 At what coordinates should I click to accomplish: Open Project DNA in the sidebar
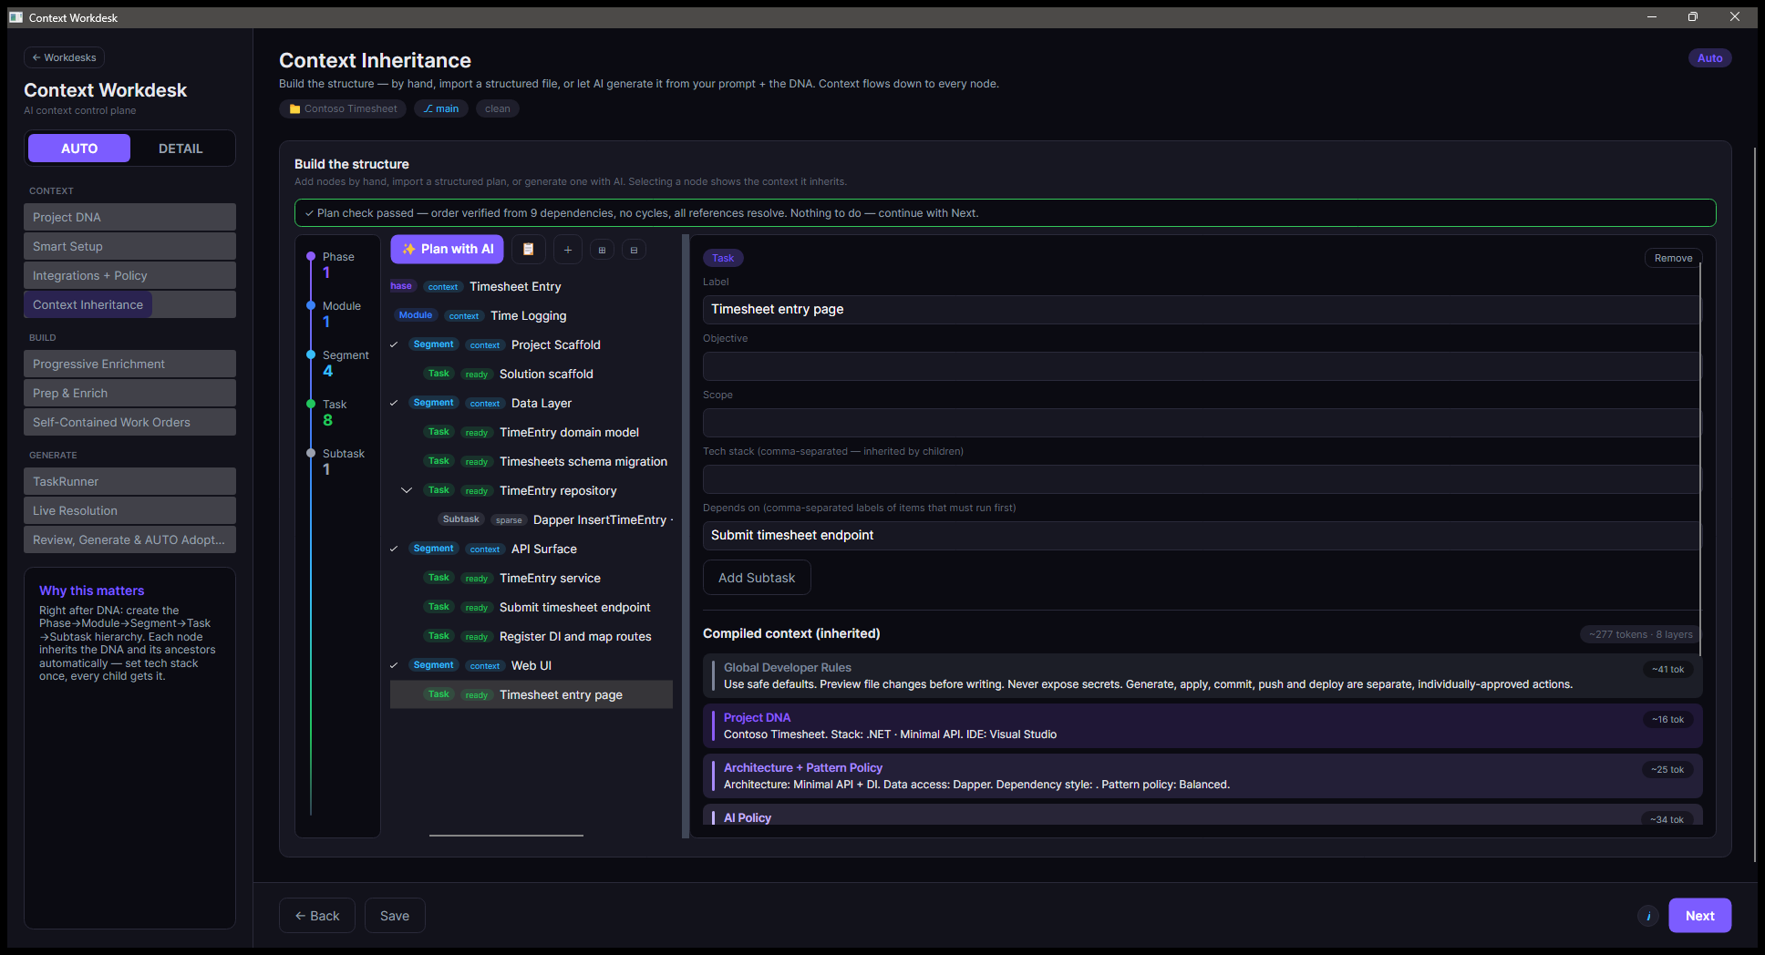point(129,217)
